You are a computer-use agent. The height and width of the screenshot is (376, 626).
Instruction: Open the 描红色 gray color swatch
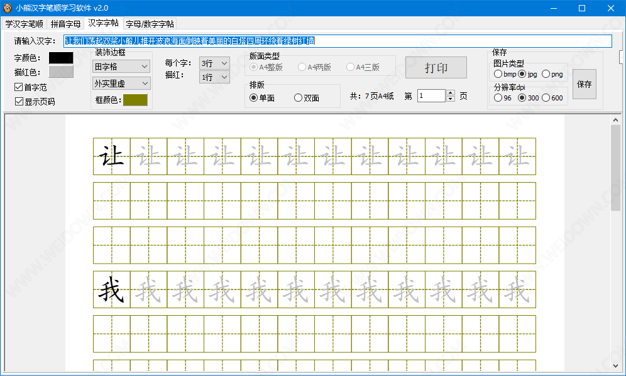(61, 72)
